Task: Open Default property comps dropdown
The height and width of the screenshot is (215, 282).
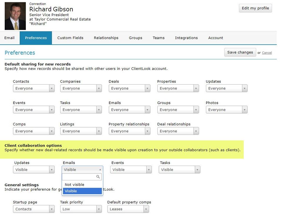Action: 128,209
